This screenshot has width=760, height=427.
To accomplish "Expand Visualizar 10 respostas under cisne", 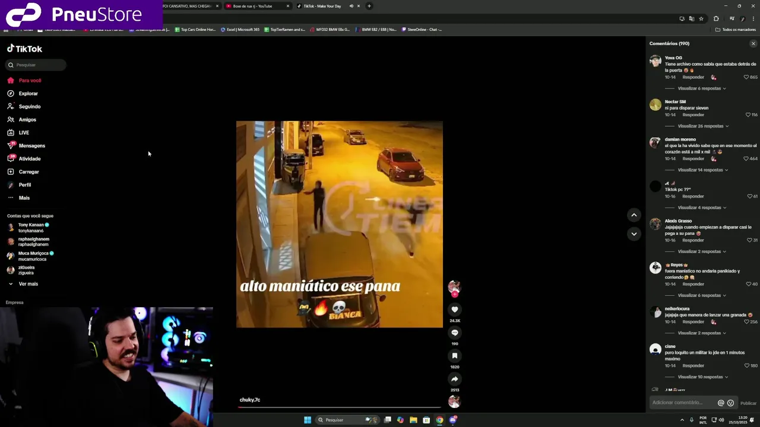I will [703, 377].
